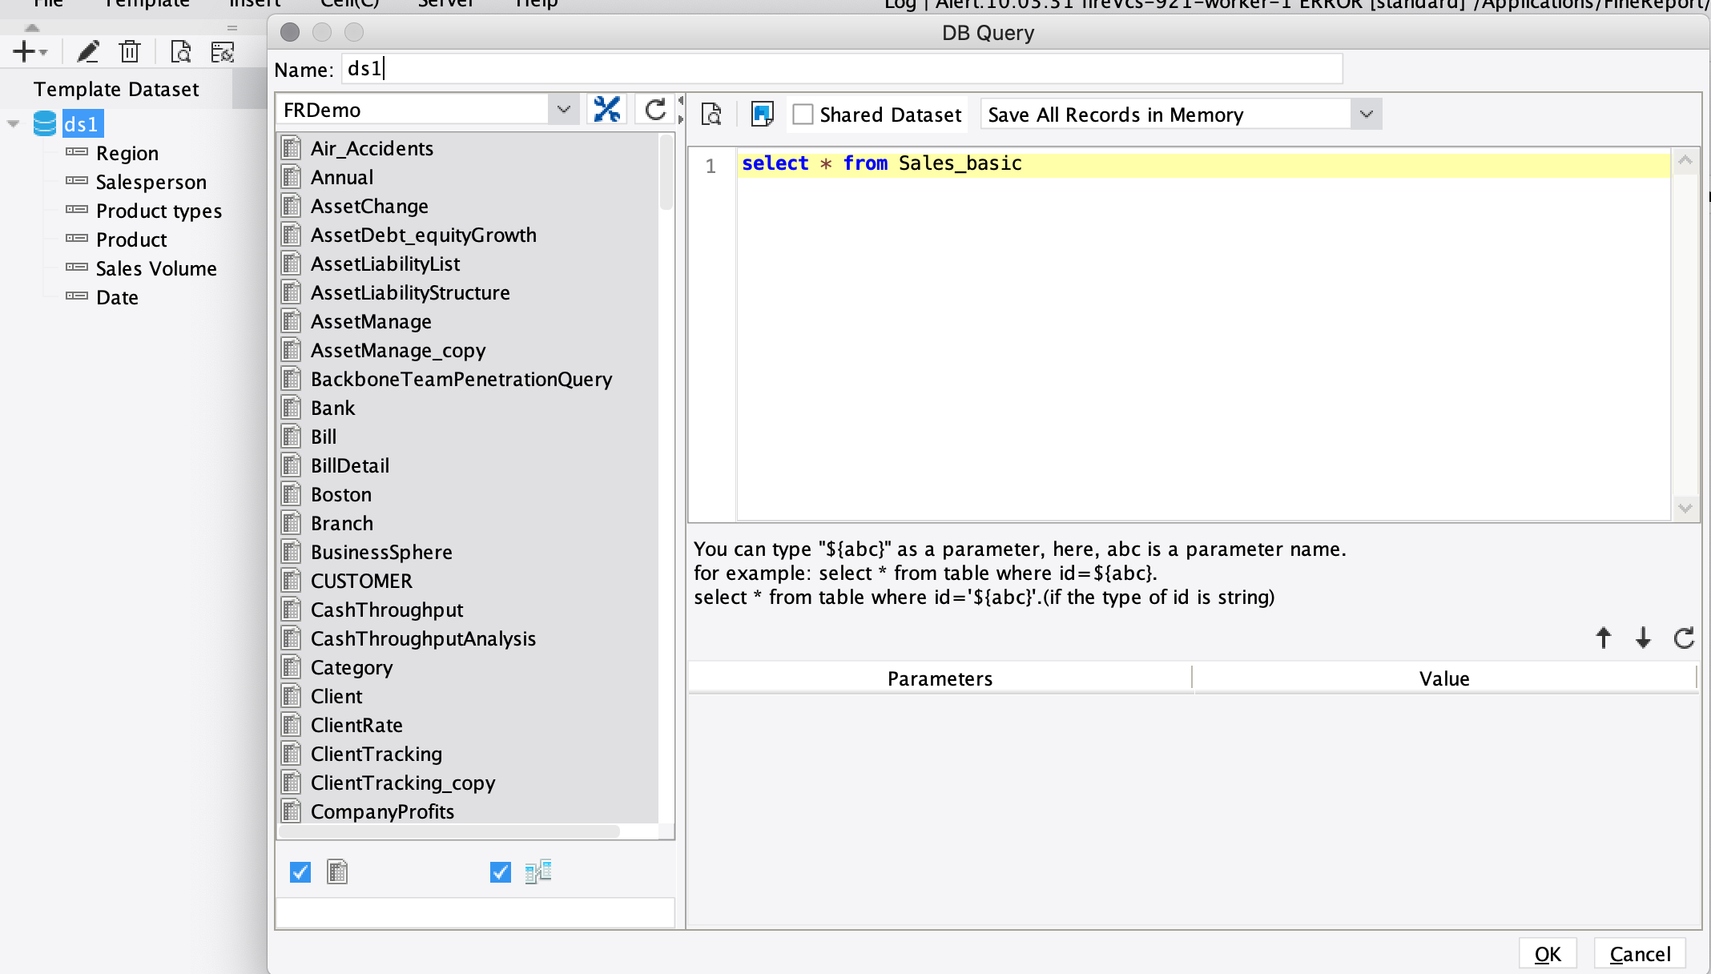Open the FRDemo connection dropdown

pyautogui.click(x=563, y=110)
